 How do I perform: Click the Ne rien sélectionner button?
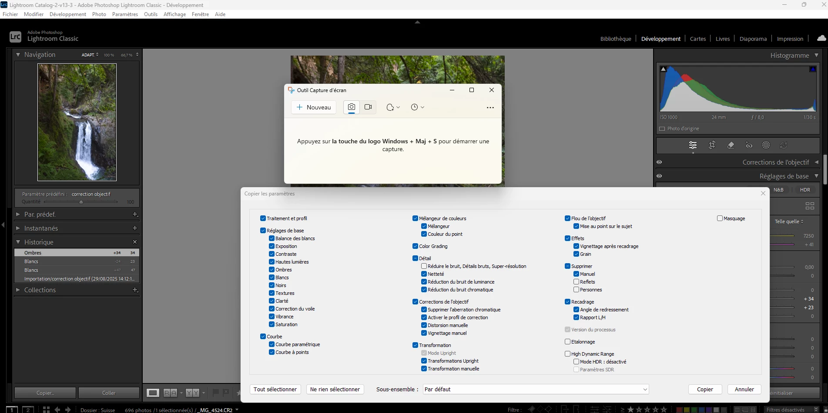point(335,390)
